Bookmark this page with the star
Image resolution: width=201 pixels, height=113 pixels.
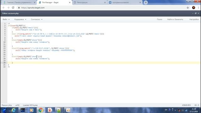188,8
